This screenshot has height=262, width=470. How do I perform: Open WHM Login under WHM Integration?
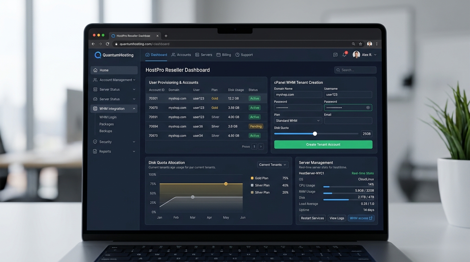coord(108,117)
